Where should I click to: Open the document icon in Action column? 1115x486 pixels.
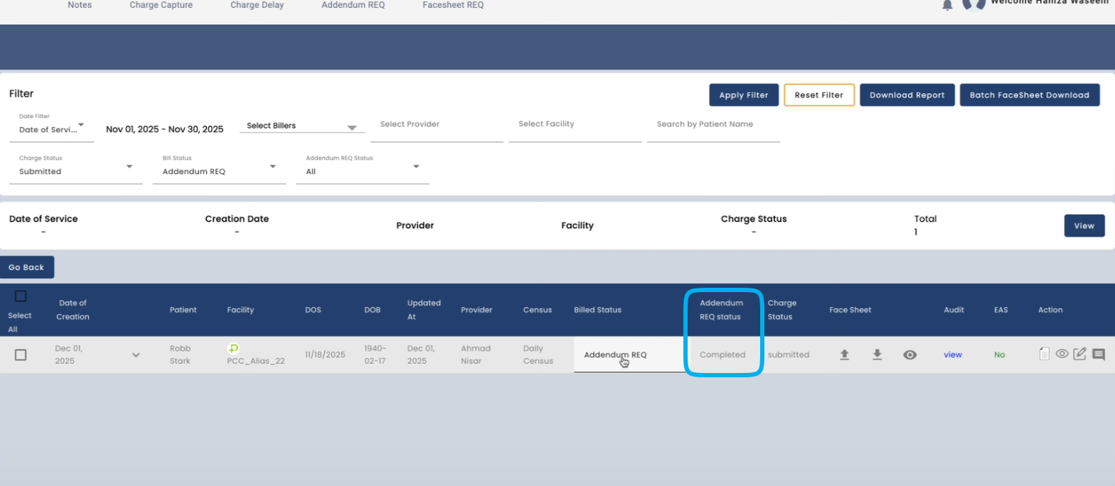[1044, 354]
